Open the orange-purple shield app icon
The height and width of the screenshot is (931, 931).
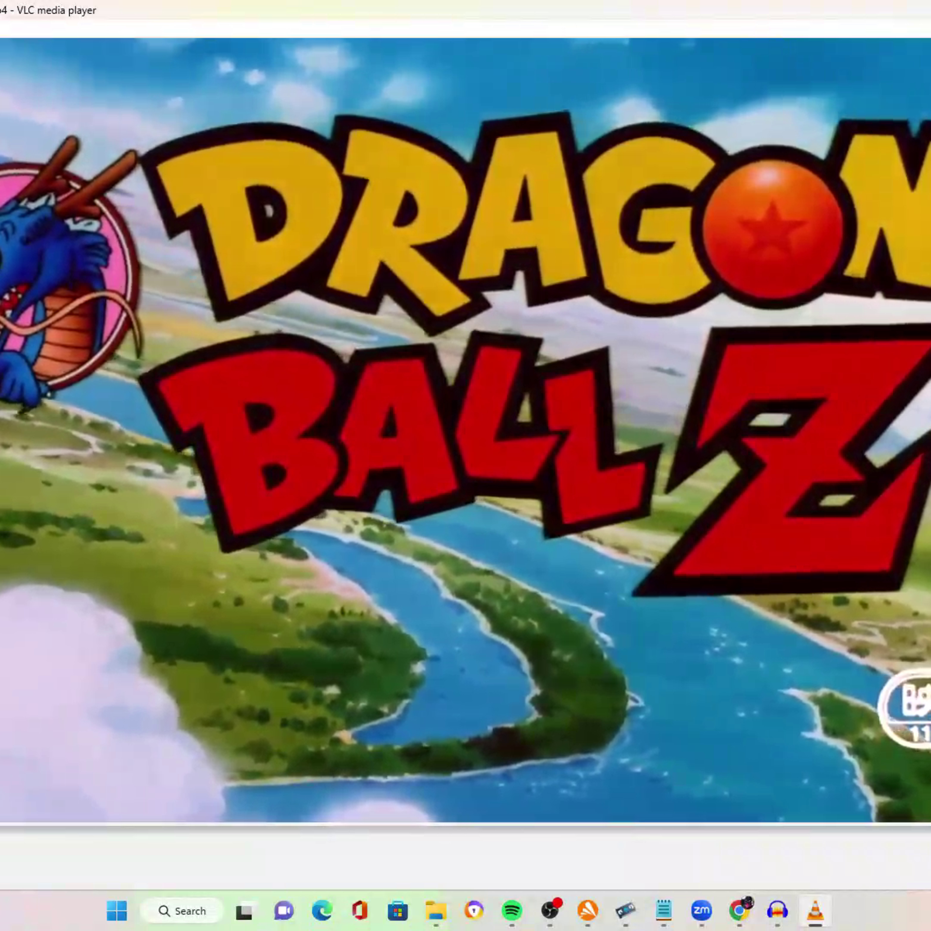[474, 911]
